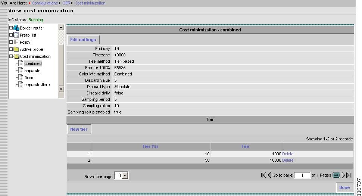The width and height of the screenshot is (362, 196).
Task: Select the Active probe tree label
Action: click(31, 49)
